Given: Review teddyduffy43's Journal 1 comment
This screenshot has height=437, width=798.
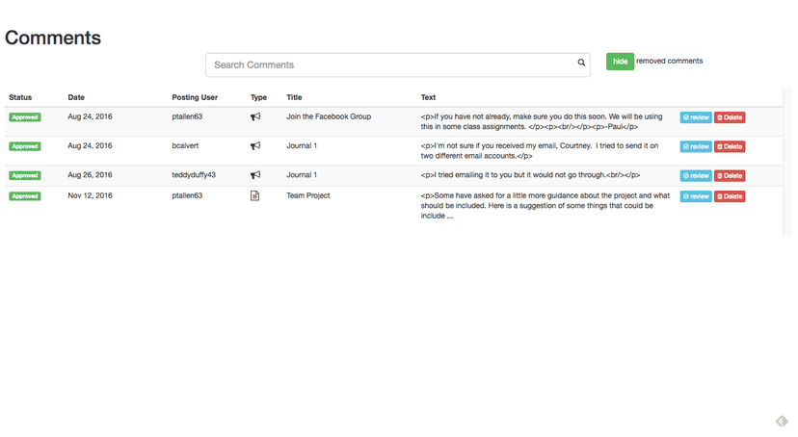Looking at the screenshot, I should coord(696,176).
